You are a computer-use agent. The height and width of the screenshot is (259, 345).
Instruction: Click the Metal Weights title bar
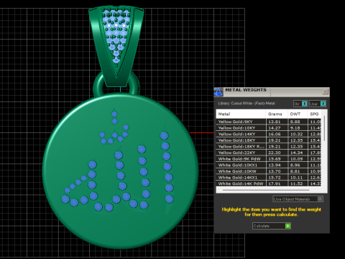[x=272, y=91]
